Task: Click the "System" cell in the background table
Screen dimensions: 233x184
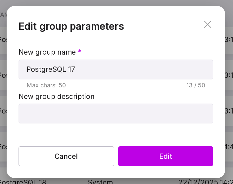Action: pos(100,182)
